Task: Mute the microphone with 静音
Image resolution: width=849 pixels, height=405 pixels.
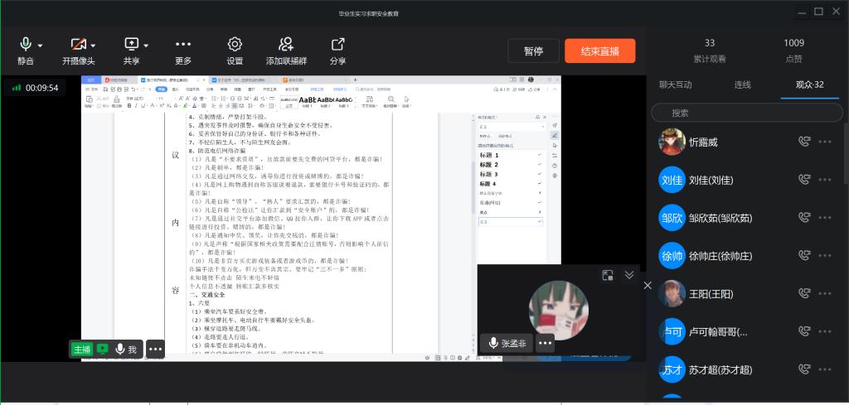Action: coord(26,44)
